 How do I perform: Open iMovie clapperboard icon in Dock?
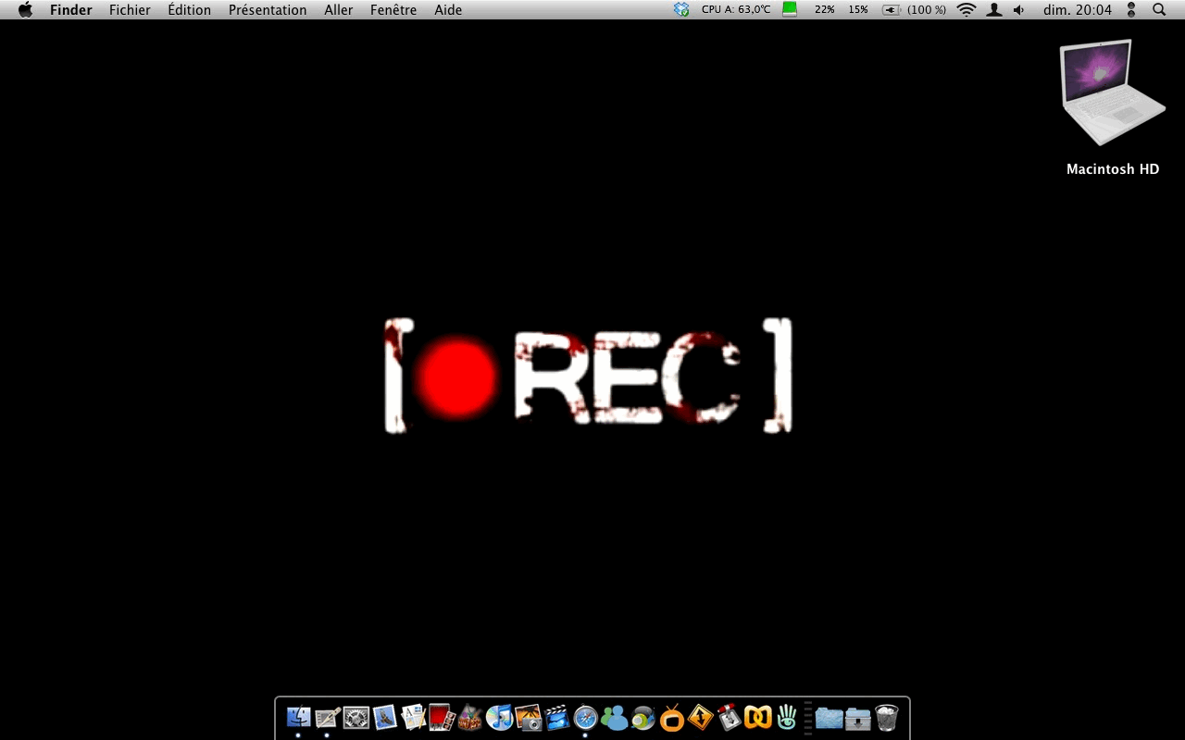click(x=556, y=717)
